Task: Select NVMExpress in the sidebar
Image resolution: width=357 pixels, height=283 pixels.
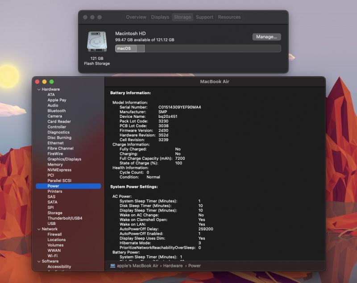Action: (x=59, y=170)
